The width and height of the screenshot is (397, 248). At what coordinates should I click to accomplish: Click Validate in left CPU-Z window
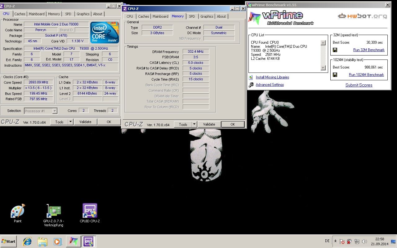point(85,122)
